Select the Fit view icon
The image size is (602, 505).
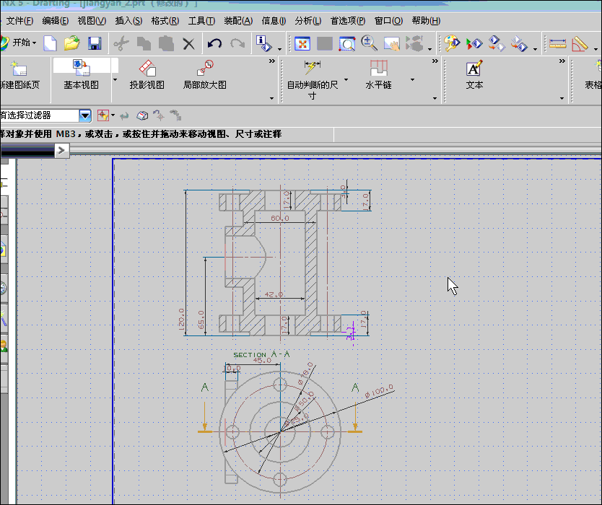pyautogui.click(x=302, y=43)
